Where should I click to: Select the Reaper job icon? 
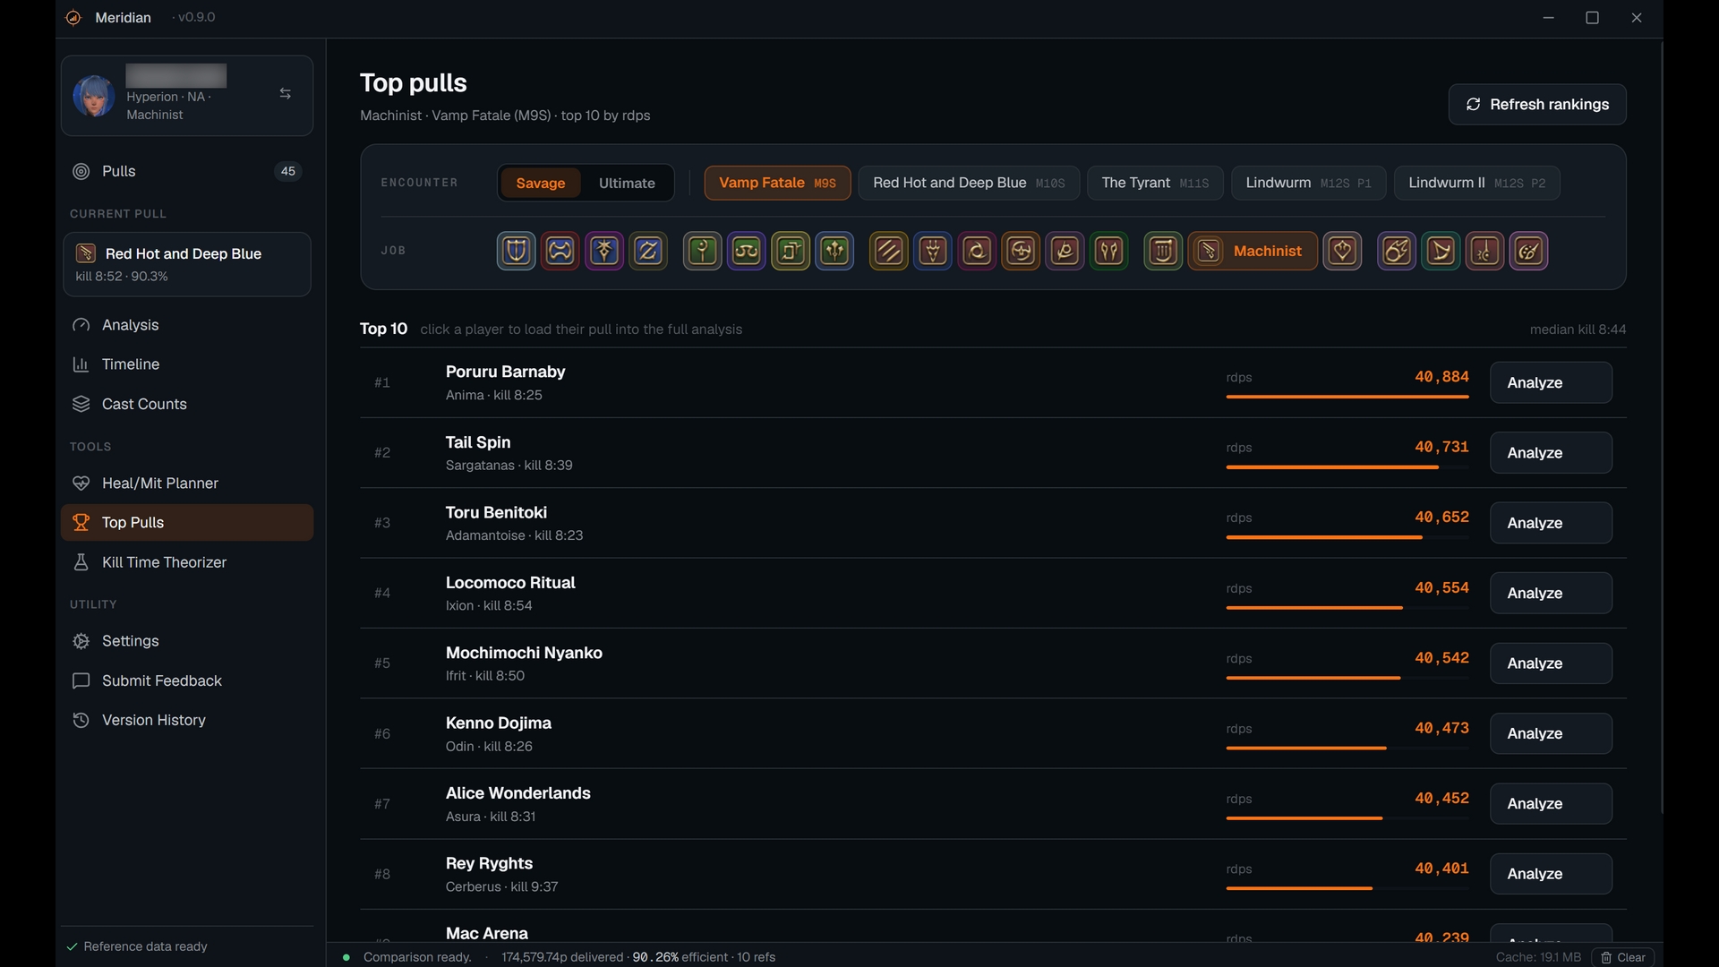[x=1065, y=251]
